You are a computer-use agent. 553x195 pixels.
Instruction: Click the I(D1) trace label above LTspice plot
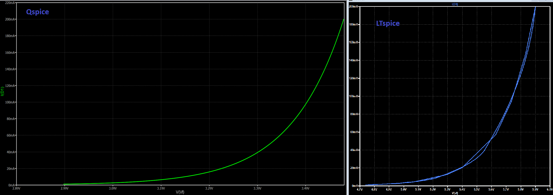pos(455,4)
